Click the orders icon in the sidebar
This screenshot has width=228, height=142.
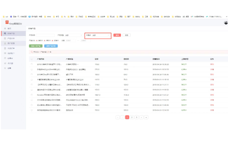(5, 48)
